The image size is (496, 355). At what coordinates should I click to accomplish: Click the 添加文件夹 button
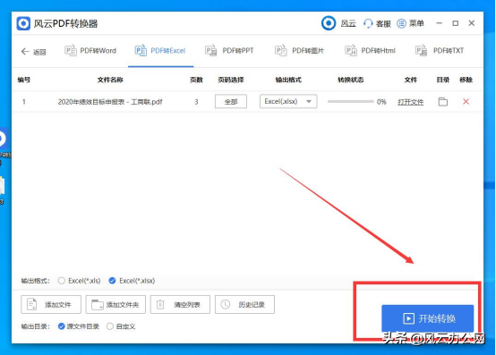pyautogui.click(x=115, y=304)
